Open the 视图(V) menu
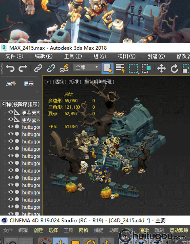Viewport: 190px width, 244px height. tap(127, 56)
